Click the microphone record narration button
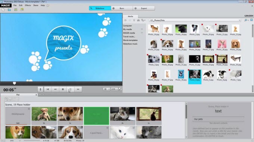This screenshot has width=254, height=142. 40,89
